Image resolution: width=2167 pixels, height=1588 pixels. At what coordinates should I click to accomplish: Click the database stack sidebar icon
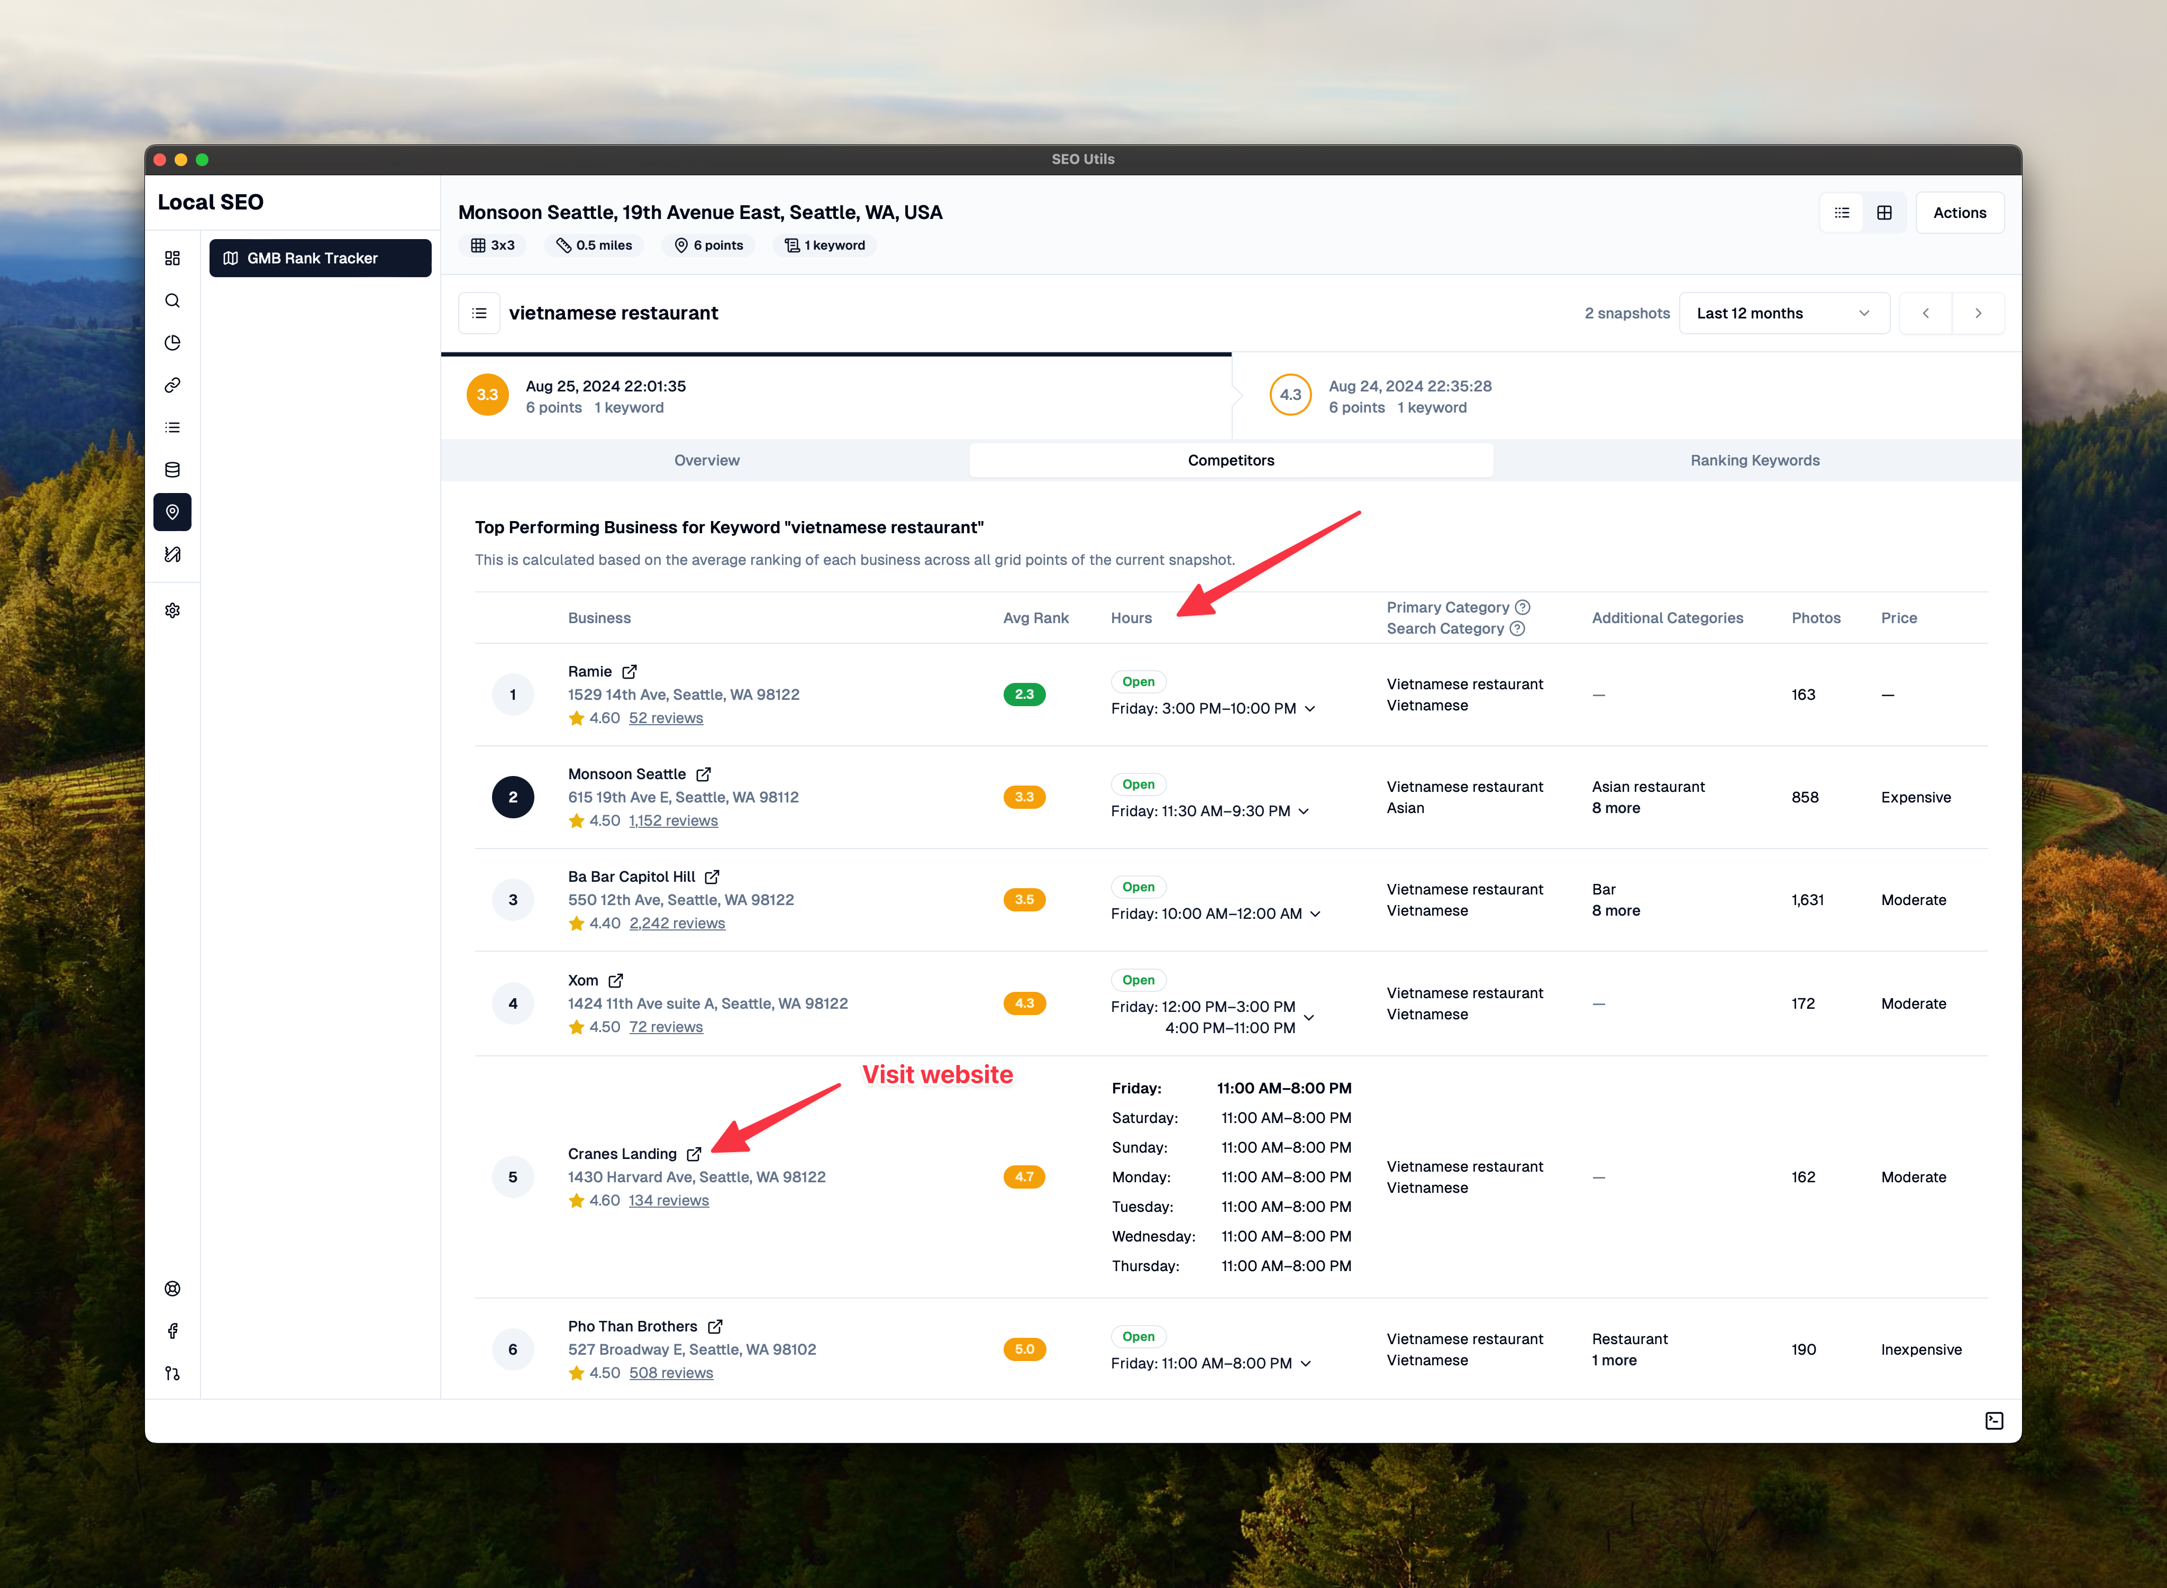172,470
